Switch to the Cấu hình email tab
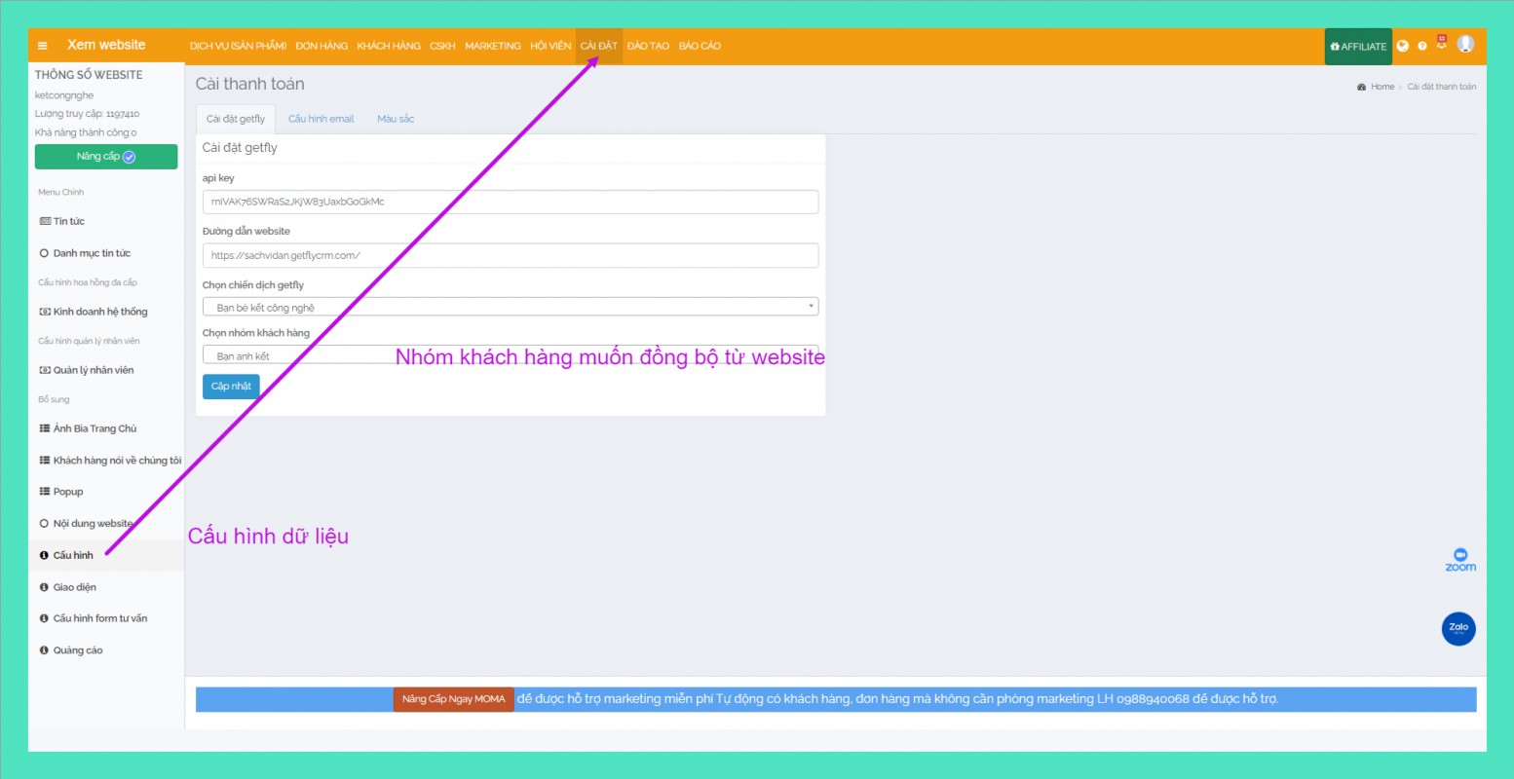The image size is (1514, 779). [x=321, y=119]
